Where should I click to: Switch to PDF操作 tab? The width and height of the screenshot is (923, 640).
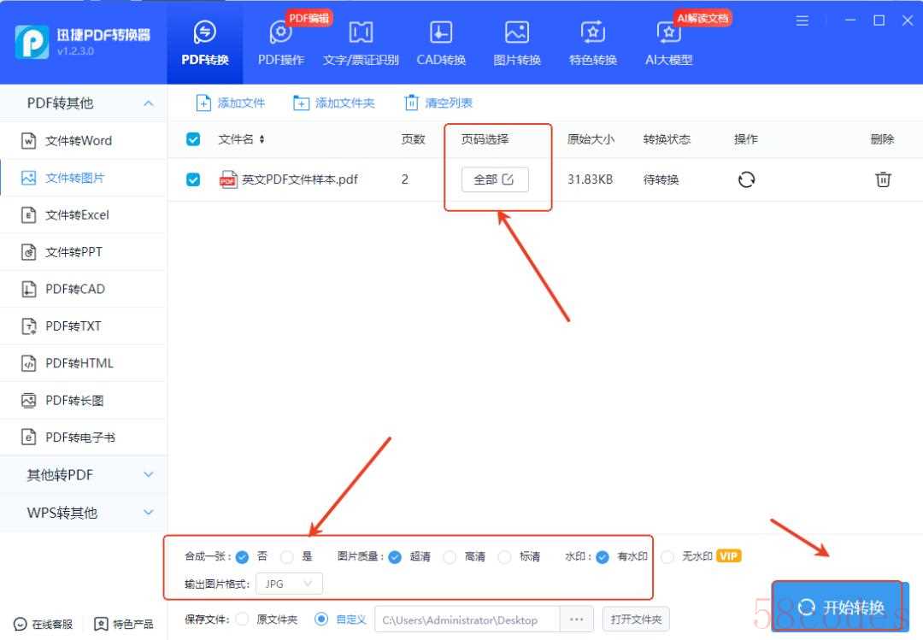[x=281, y=43]
